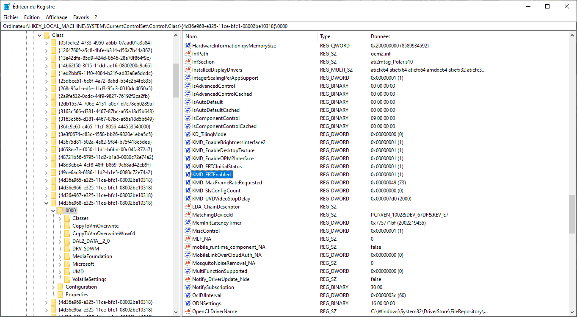Click the InfPath string value icon
The height and width of the screenshot is (317, 577).
point(188,54)
